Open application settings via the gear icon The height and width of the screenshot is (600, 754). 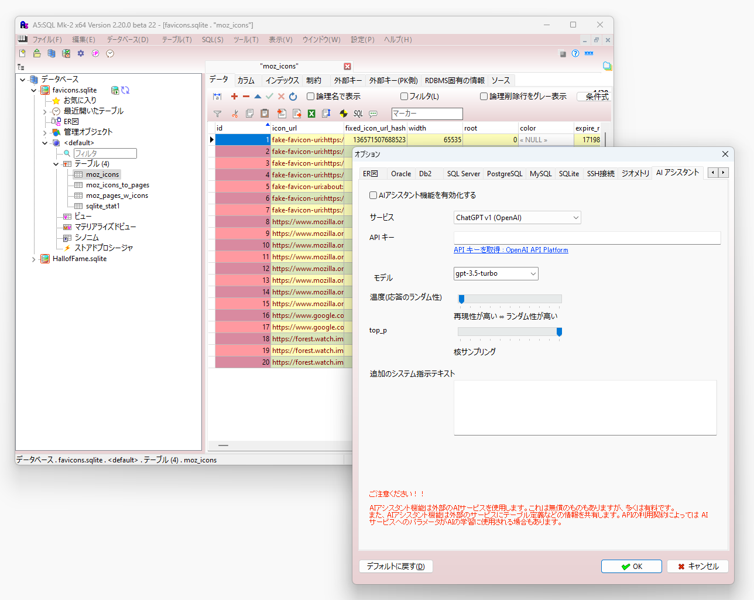pos(80,53)
